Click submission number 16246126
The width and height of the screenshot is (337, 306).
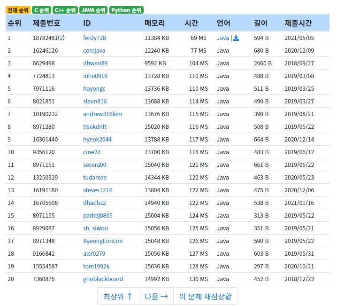pyautogui.click(x=45, y=51)
